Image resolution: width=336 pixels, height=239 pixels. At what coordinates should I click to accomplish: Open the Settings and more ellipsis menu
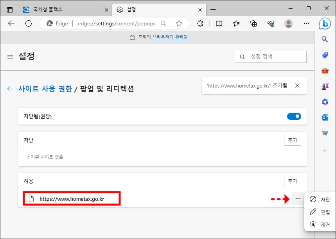click(x=307, y=23)
